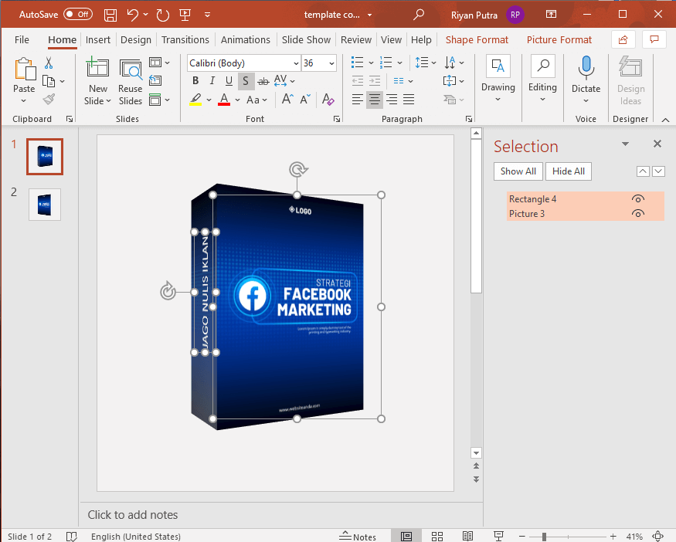The image size is (676, 542).
Task: Select the Format Painter brush
Action: point(49,100)
